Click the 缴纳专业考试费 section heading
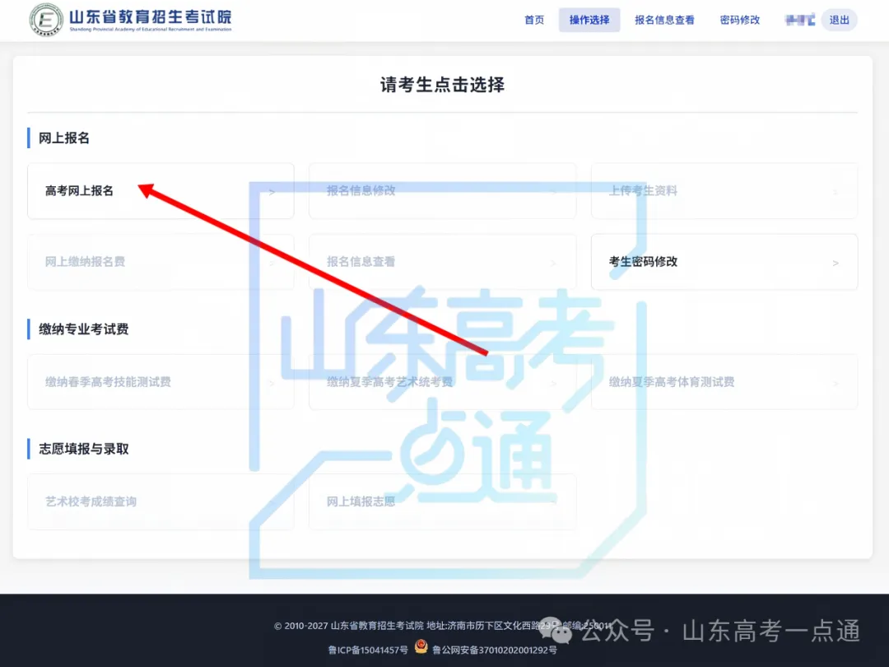 [83, 329]
